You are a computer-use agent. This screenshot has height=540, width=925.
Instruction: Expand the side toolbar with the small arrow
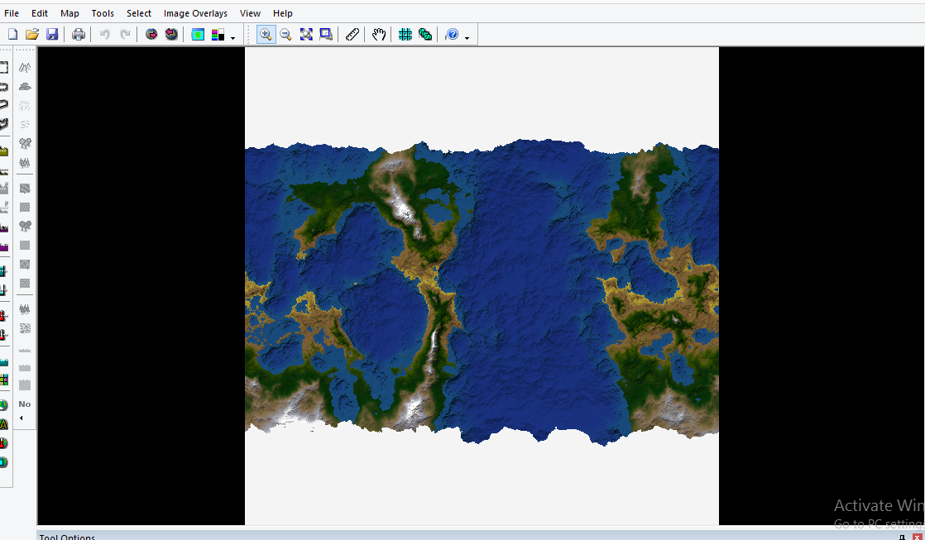click(22, 418)
